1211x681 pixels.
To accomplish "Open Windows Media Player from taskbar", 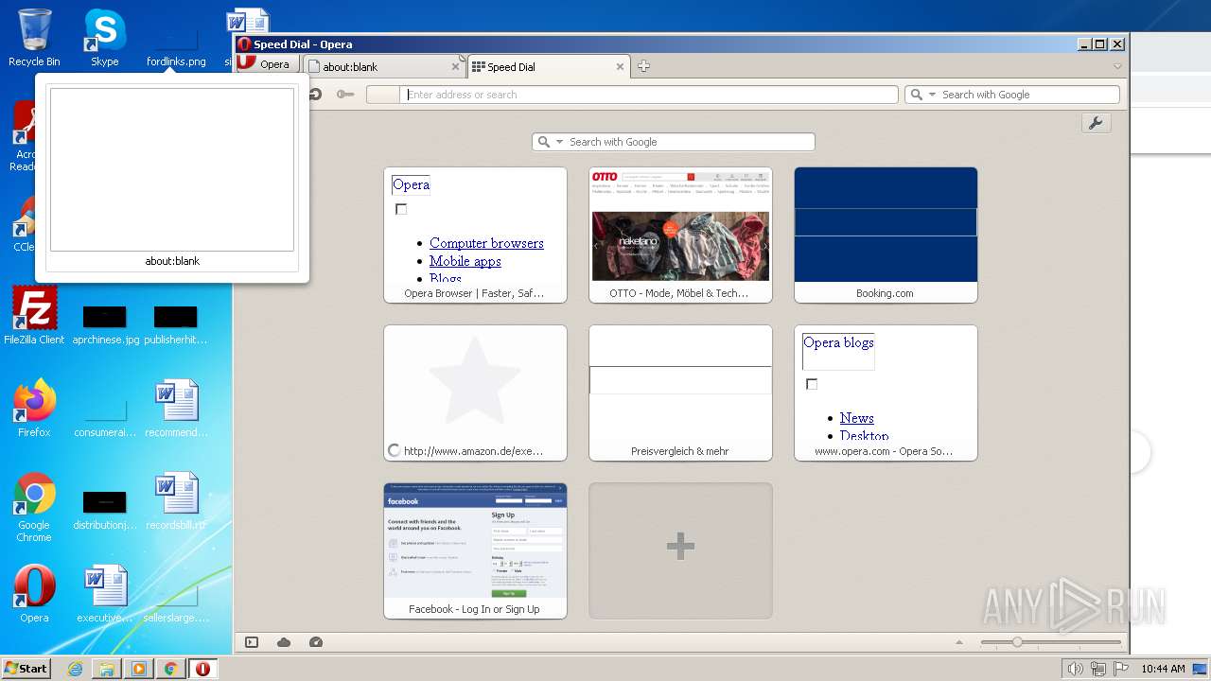I will tap(139, 669).
